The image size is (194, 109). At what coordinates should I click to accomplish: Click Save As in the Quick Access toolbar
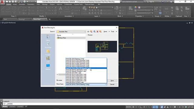(16, 2)
